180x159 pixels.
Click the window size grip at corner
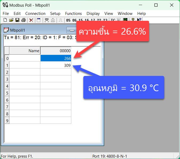(x=178, y=157)
